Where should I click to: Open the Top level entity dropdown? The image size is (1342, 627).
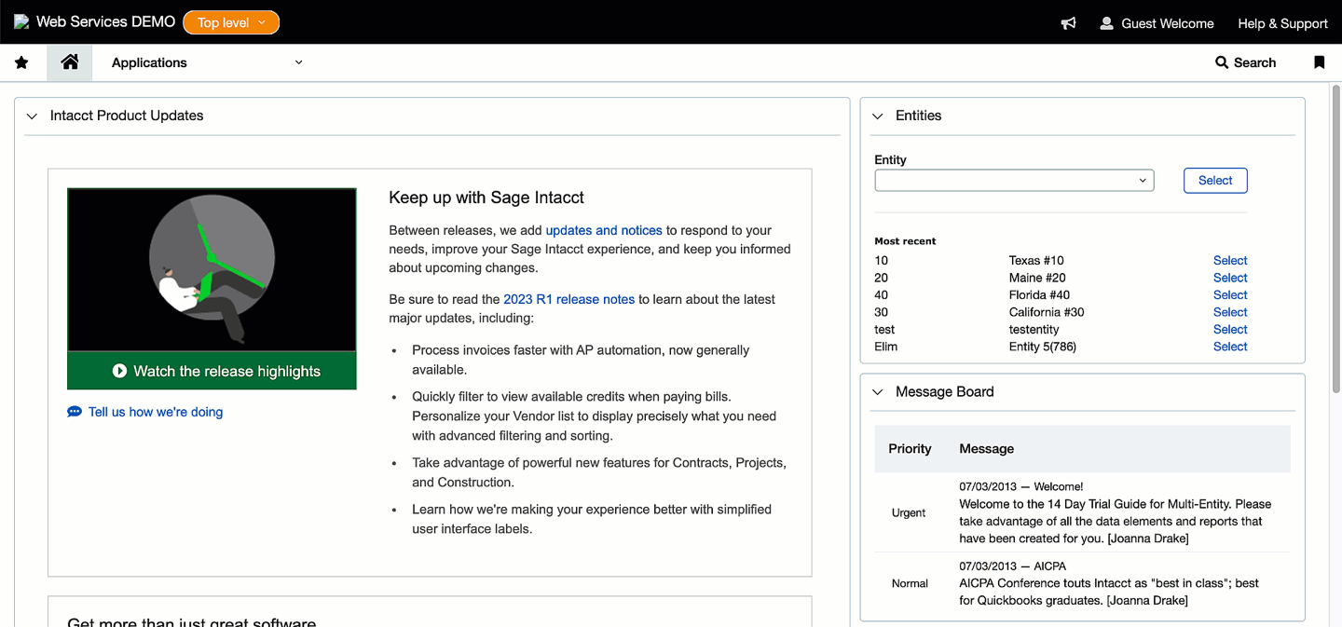[231, 22]
